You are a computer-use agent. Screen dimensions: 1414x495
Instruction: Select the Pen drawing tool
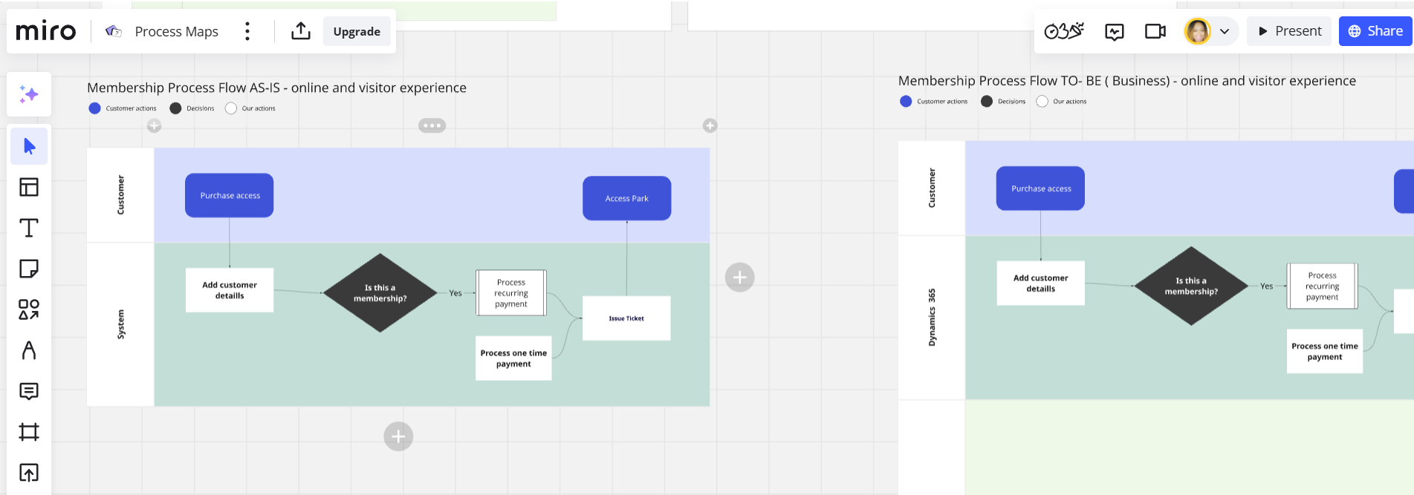click(x=29, y=350)
